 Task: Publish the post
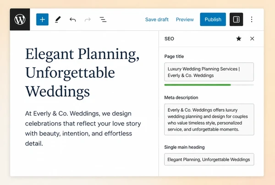[213, 19]
